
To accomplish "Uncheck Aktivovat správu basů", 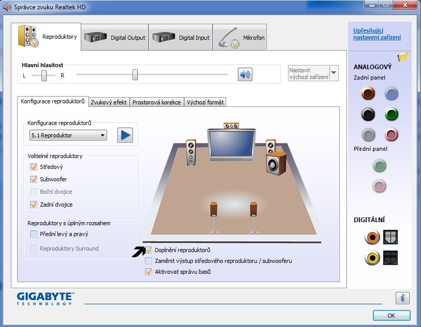I will click(148, 272).
